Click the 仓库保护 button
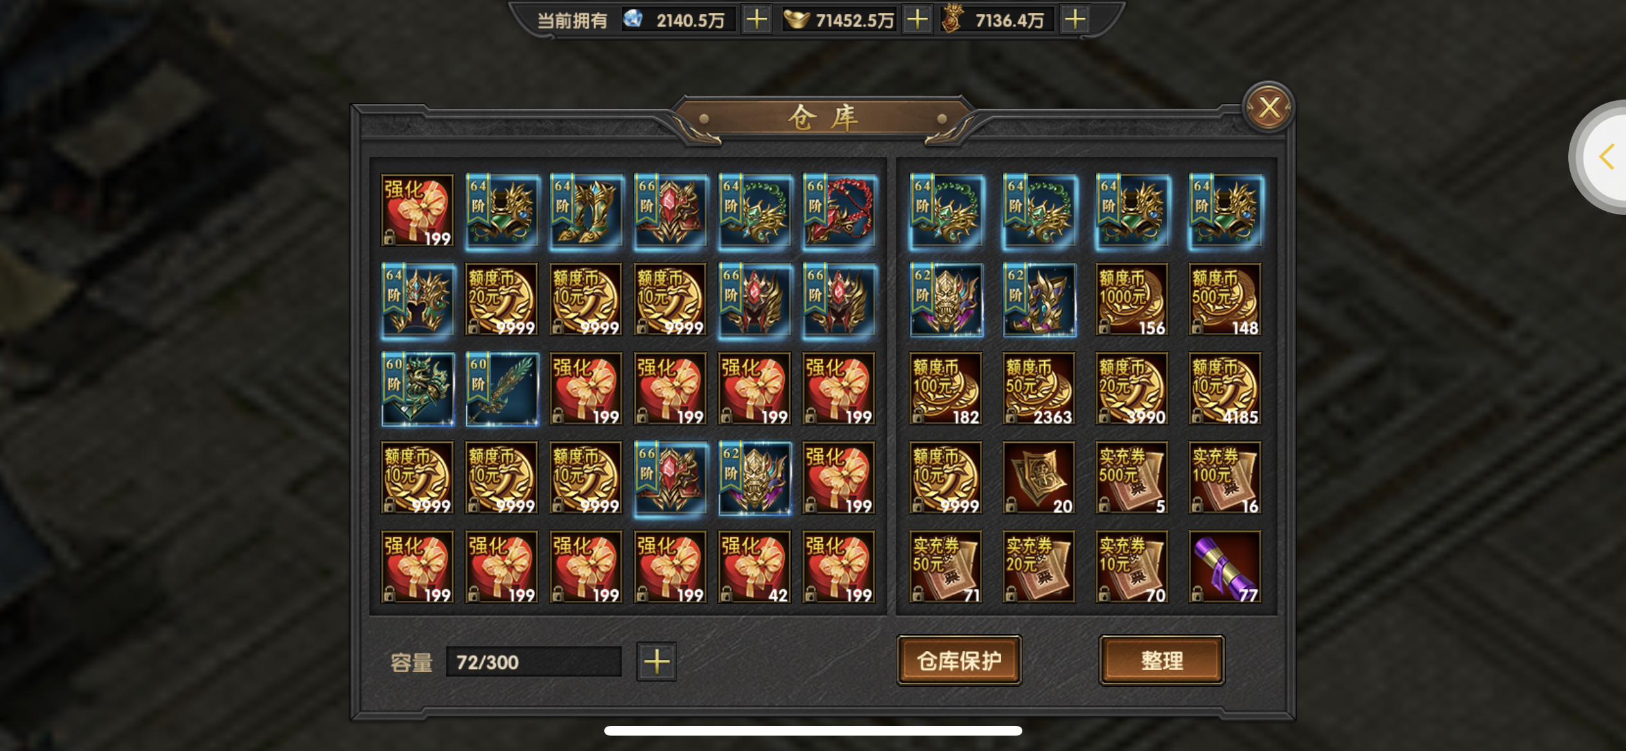1626x751 pixels. [959, 660]
